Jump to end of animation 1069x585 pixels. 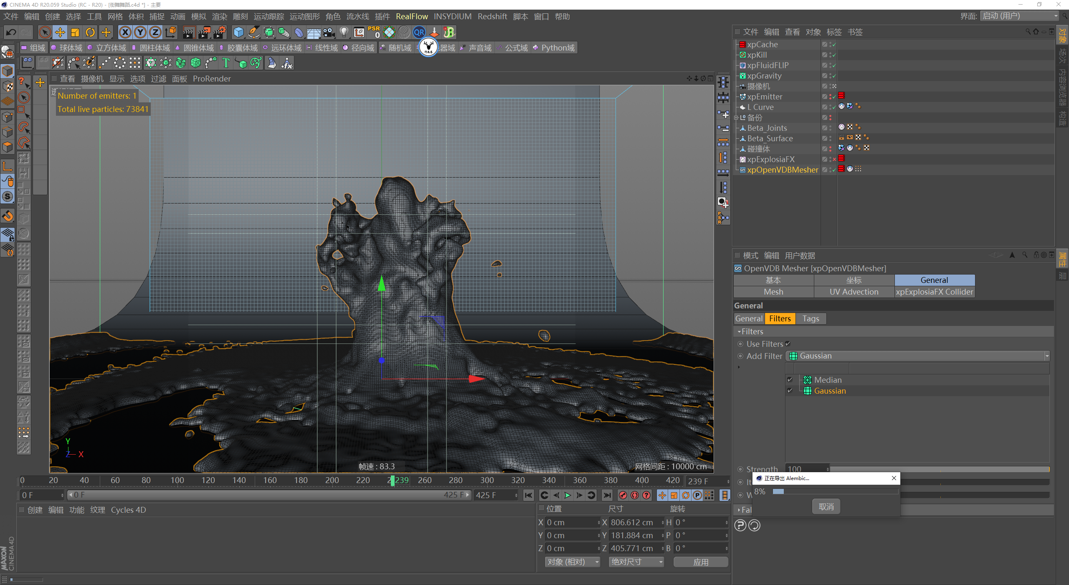pos(607,495)
